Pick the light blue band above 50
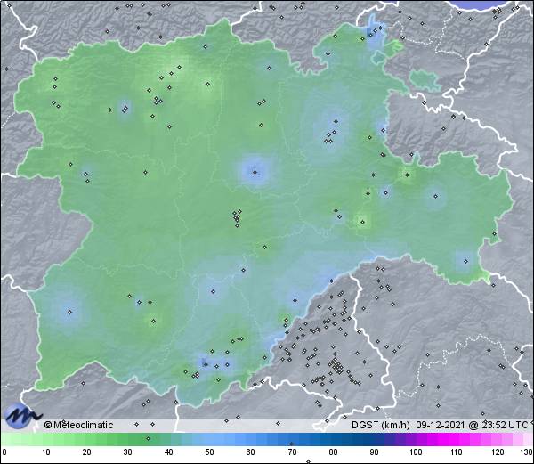This screenshot has height=464, width=534. (209, 439)
